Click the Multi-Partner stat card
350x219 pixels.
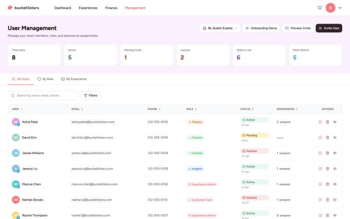(x=315, y=55)
